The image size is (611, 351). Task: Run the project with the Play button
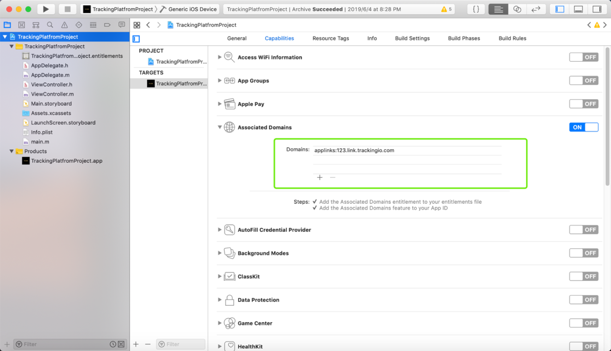(46, 9)
